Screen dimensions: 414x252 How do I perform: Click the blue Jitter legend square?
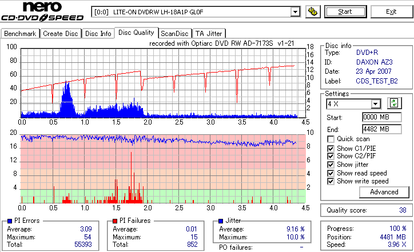coord(221,221)
